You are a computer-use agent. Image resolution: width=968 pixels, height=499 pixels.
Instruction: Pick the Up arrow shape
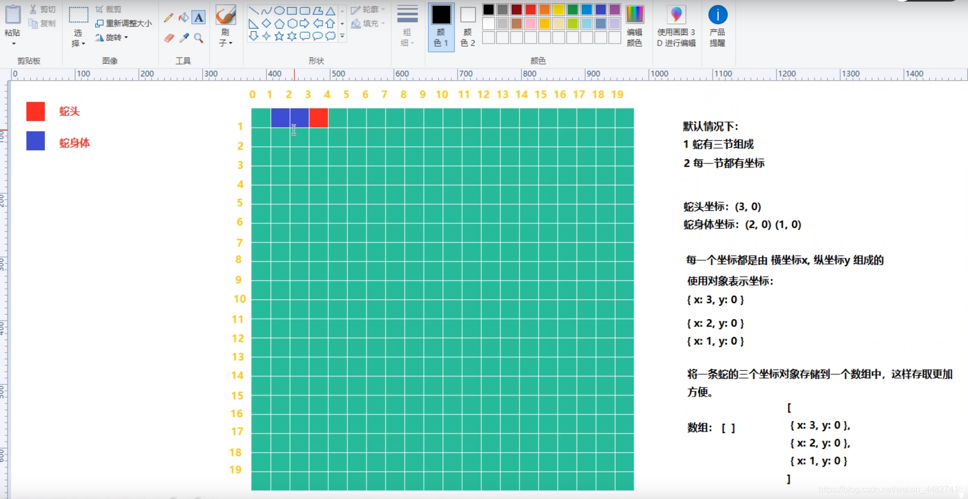[x=330, y=23]
